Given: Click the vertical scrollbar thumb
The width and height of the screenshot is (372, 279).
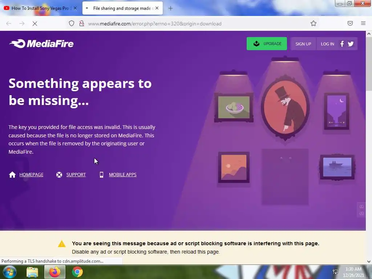Looking at the screenshot, I should (369, 64).
